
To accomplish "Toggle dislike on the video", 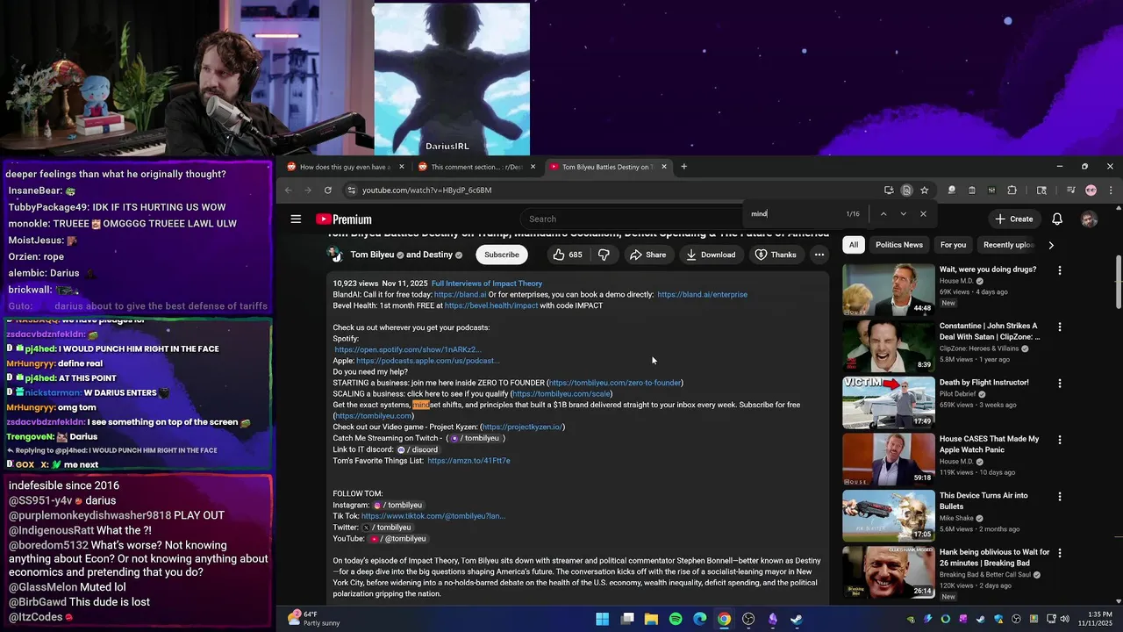I will coord(604,255).
